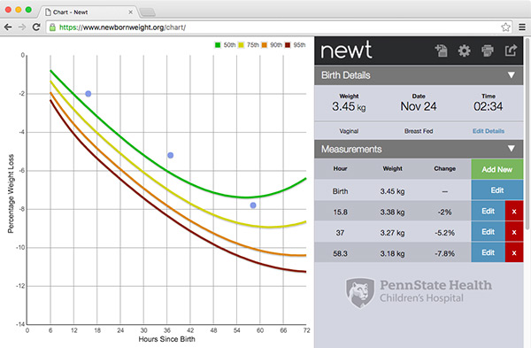The width and height of the screenshot is (531, 348).
Task: Click the share export icon
Action: click(x=511, y=50)
